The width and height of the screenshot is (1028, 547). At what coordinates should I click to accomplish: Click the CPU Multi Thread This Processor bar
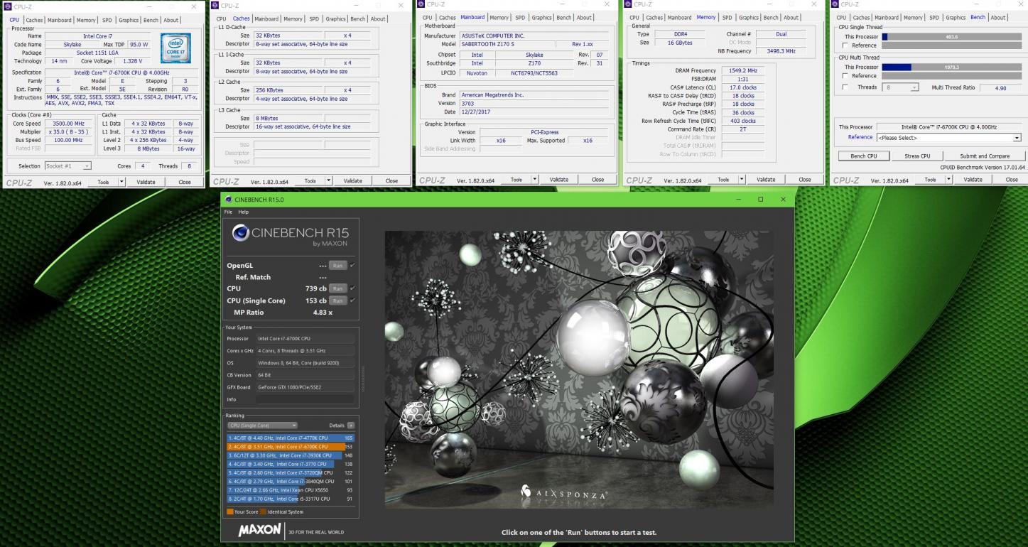click(x=951, y=67)
